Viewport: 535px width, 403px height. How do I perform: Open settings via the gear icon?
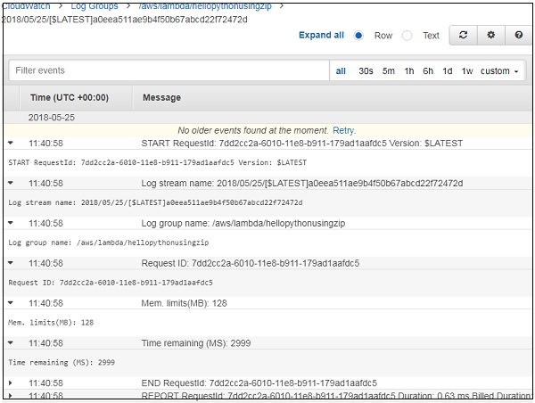[x=490, y=36]
